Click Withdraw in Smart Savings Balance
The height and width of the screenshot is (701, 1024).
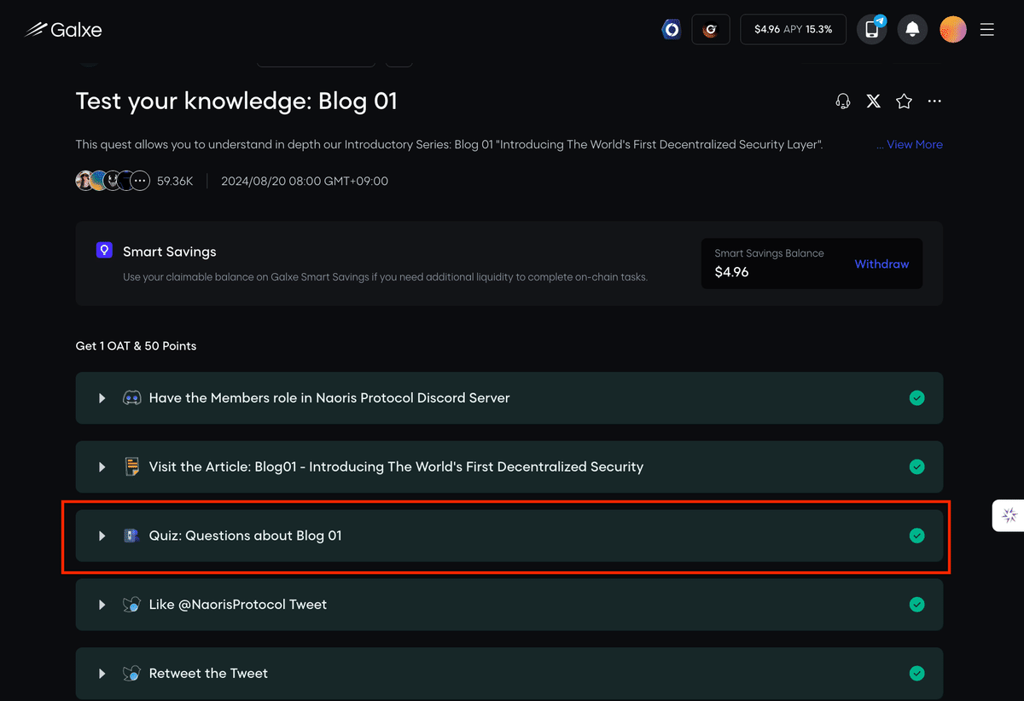[x=881, y=264]
